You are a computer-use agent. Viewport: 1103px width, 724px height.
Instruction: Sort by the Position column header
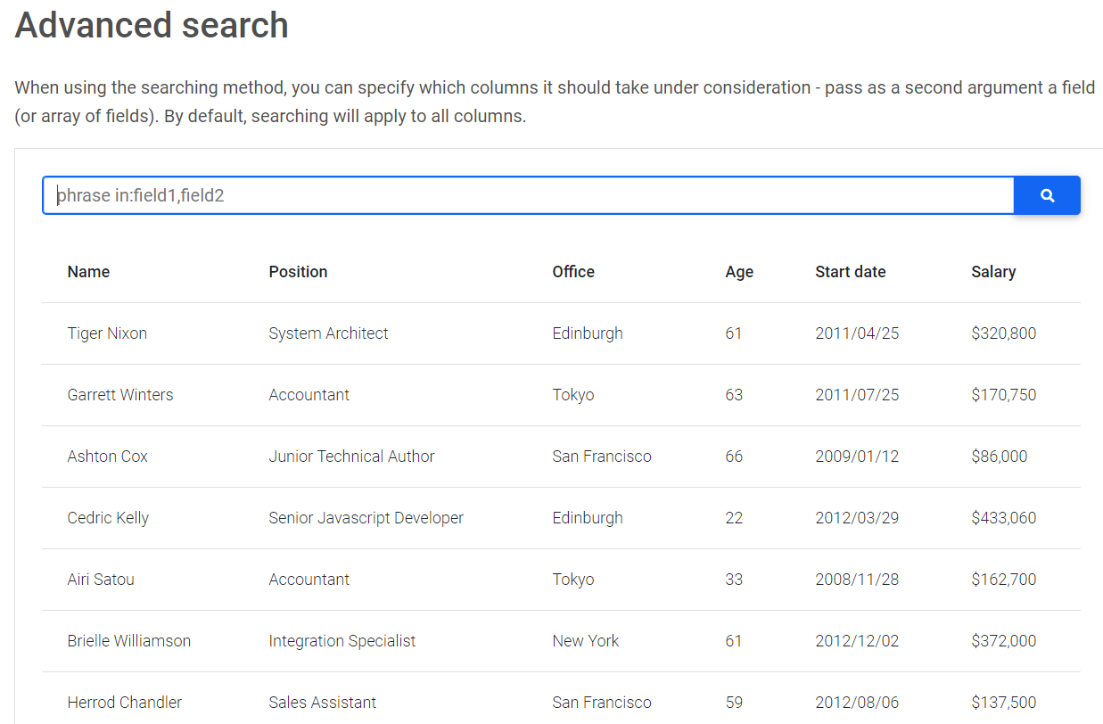click(x=298, y=272)
